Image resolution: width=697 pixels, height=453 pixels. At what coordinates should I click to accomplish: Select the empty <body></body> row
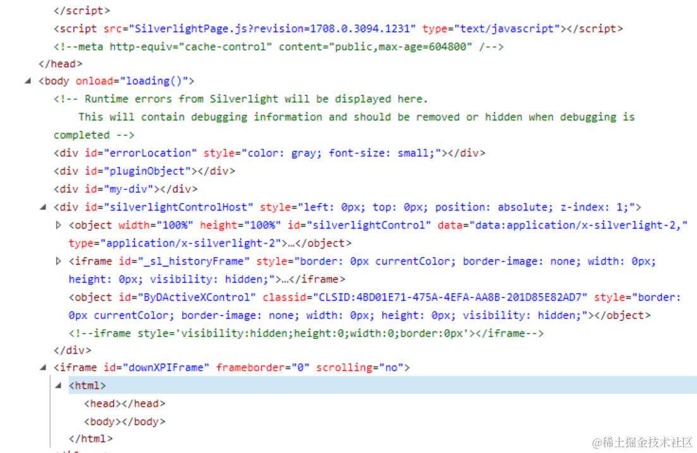(x=124, y=421)
